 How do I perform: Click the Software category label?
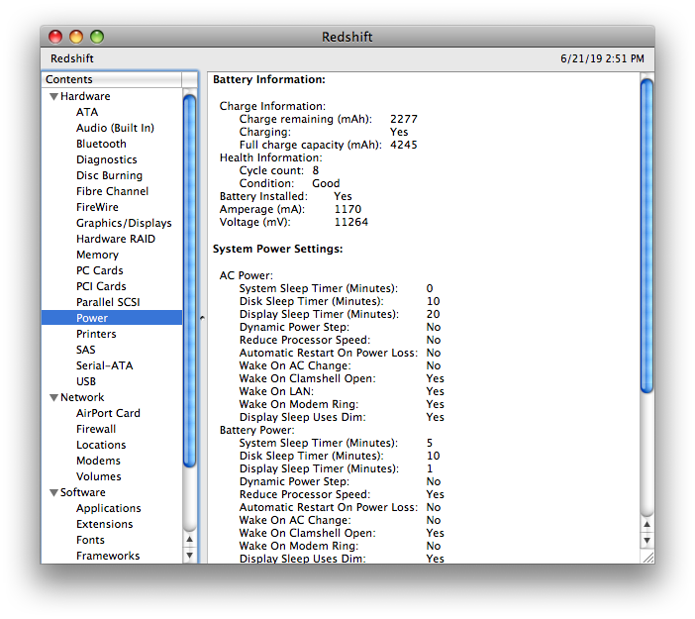click(x=82, y=492)
